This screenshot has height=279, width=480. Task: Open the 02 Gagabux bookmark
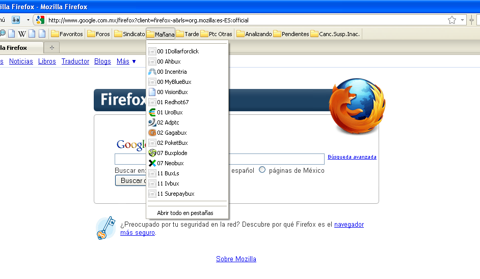pos(188,133)
